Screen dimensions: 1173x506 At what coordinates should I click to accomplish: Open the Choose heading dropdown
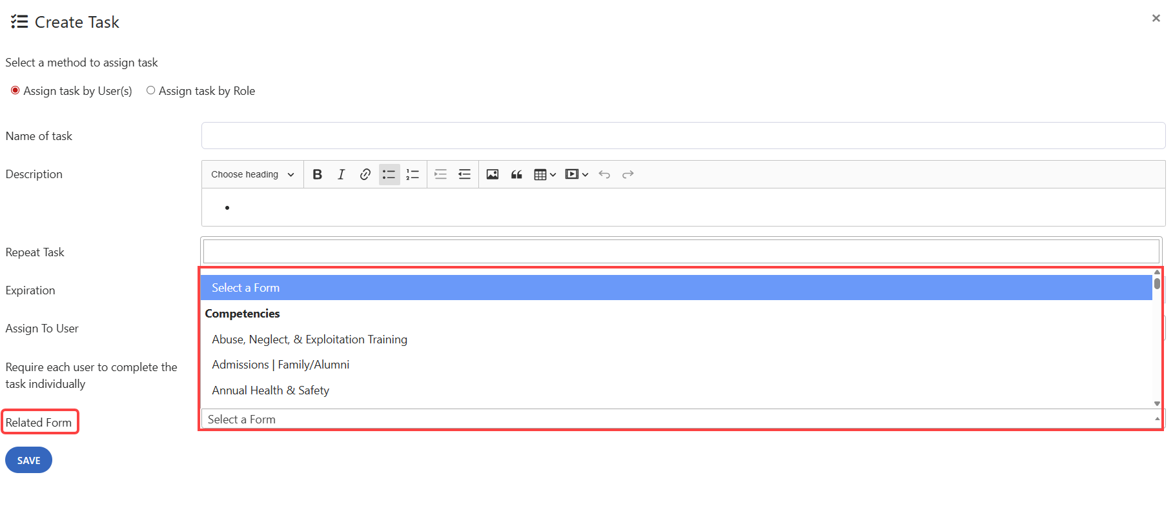252,174
